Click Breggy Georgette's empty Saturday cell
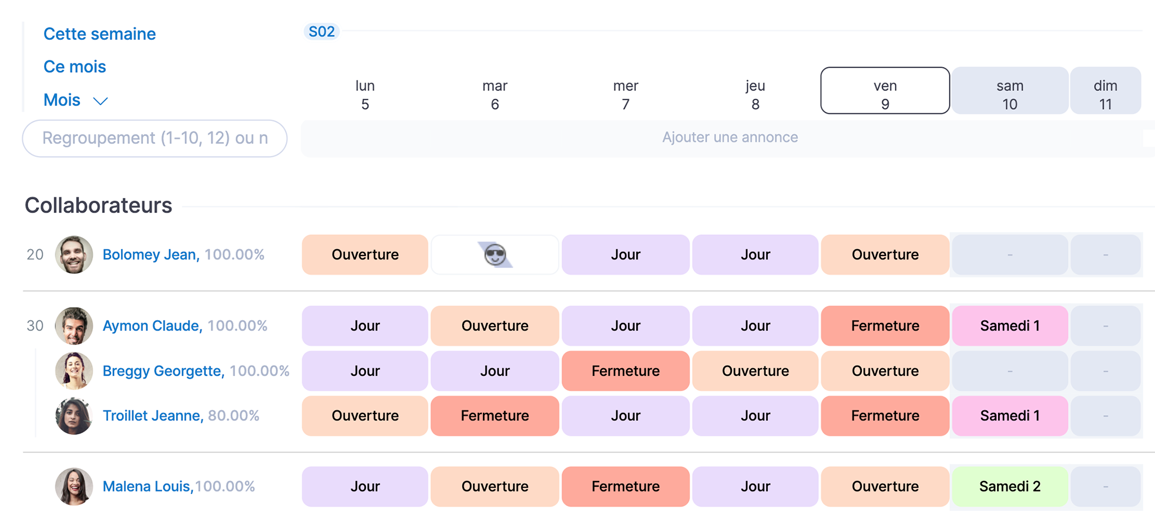The width and height of the screenshot is (1155, 522). coord(1009,371)
